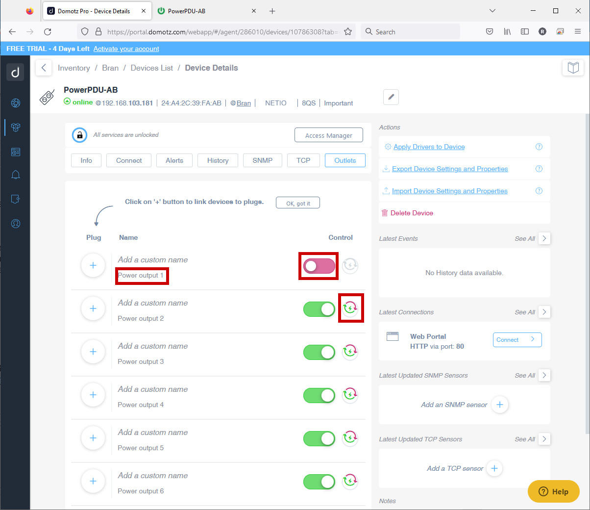Power cycle Power output 2
Viewport: 590px width, 510px height.
[x=350, y=308]
